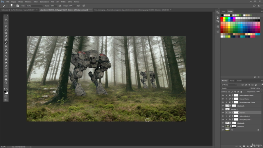Open layer filter type (Rodzaj) dropdown
This screenshot has width=263, height=148.
[229, 85]
